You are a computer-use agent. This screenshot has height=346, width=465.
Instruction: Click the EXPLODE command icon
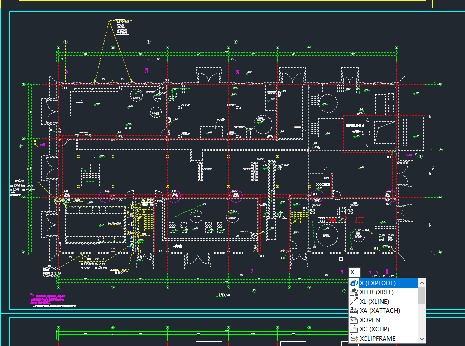pyautogui.click(x=353, y=283)
